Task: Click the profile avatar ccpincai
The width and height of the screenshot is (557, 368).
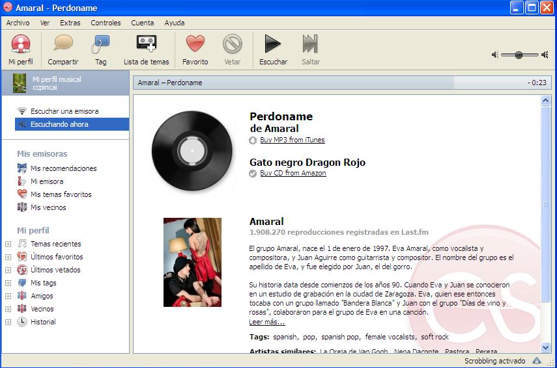Action: (20, 83)
